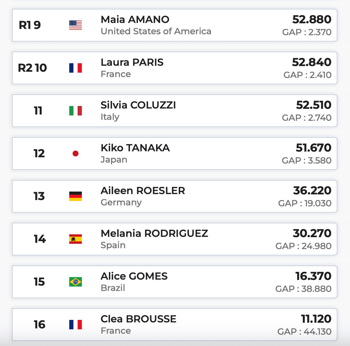
Task: Open Maia AMANO's athlete name
Action: [x=135, y=20]
